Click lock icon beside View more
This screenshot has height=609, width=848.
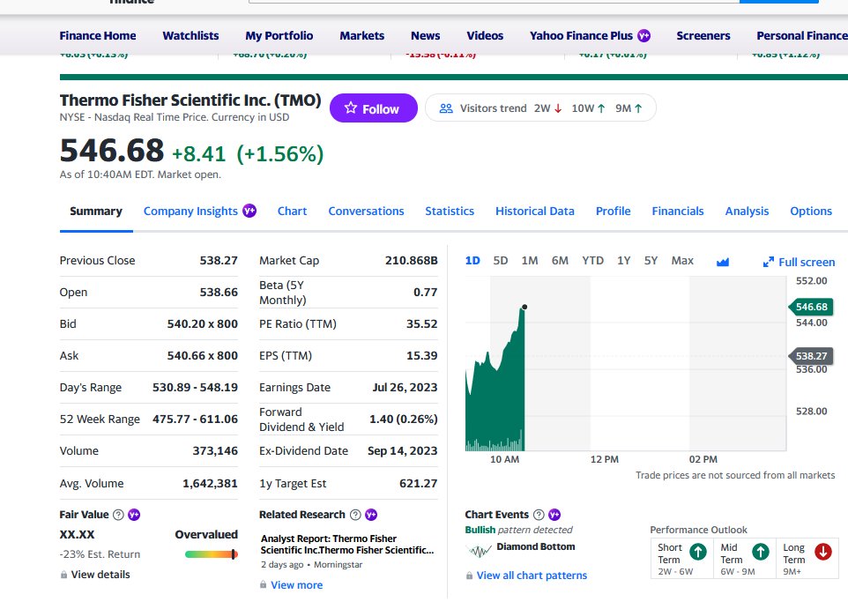click(x=263, y=584)
